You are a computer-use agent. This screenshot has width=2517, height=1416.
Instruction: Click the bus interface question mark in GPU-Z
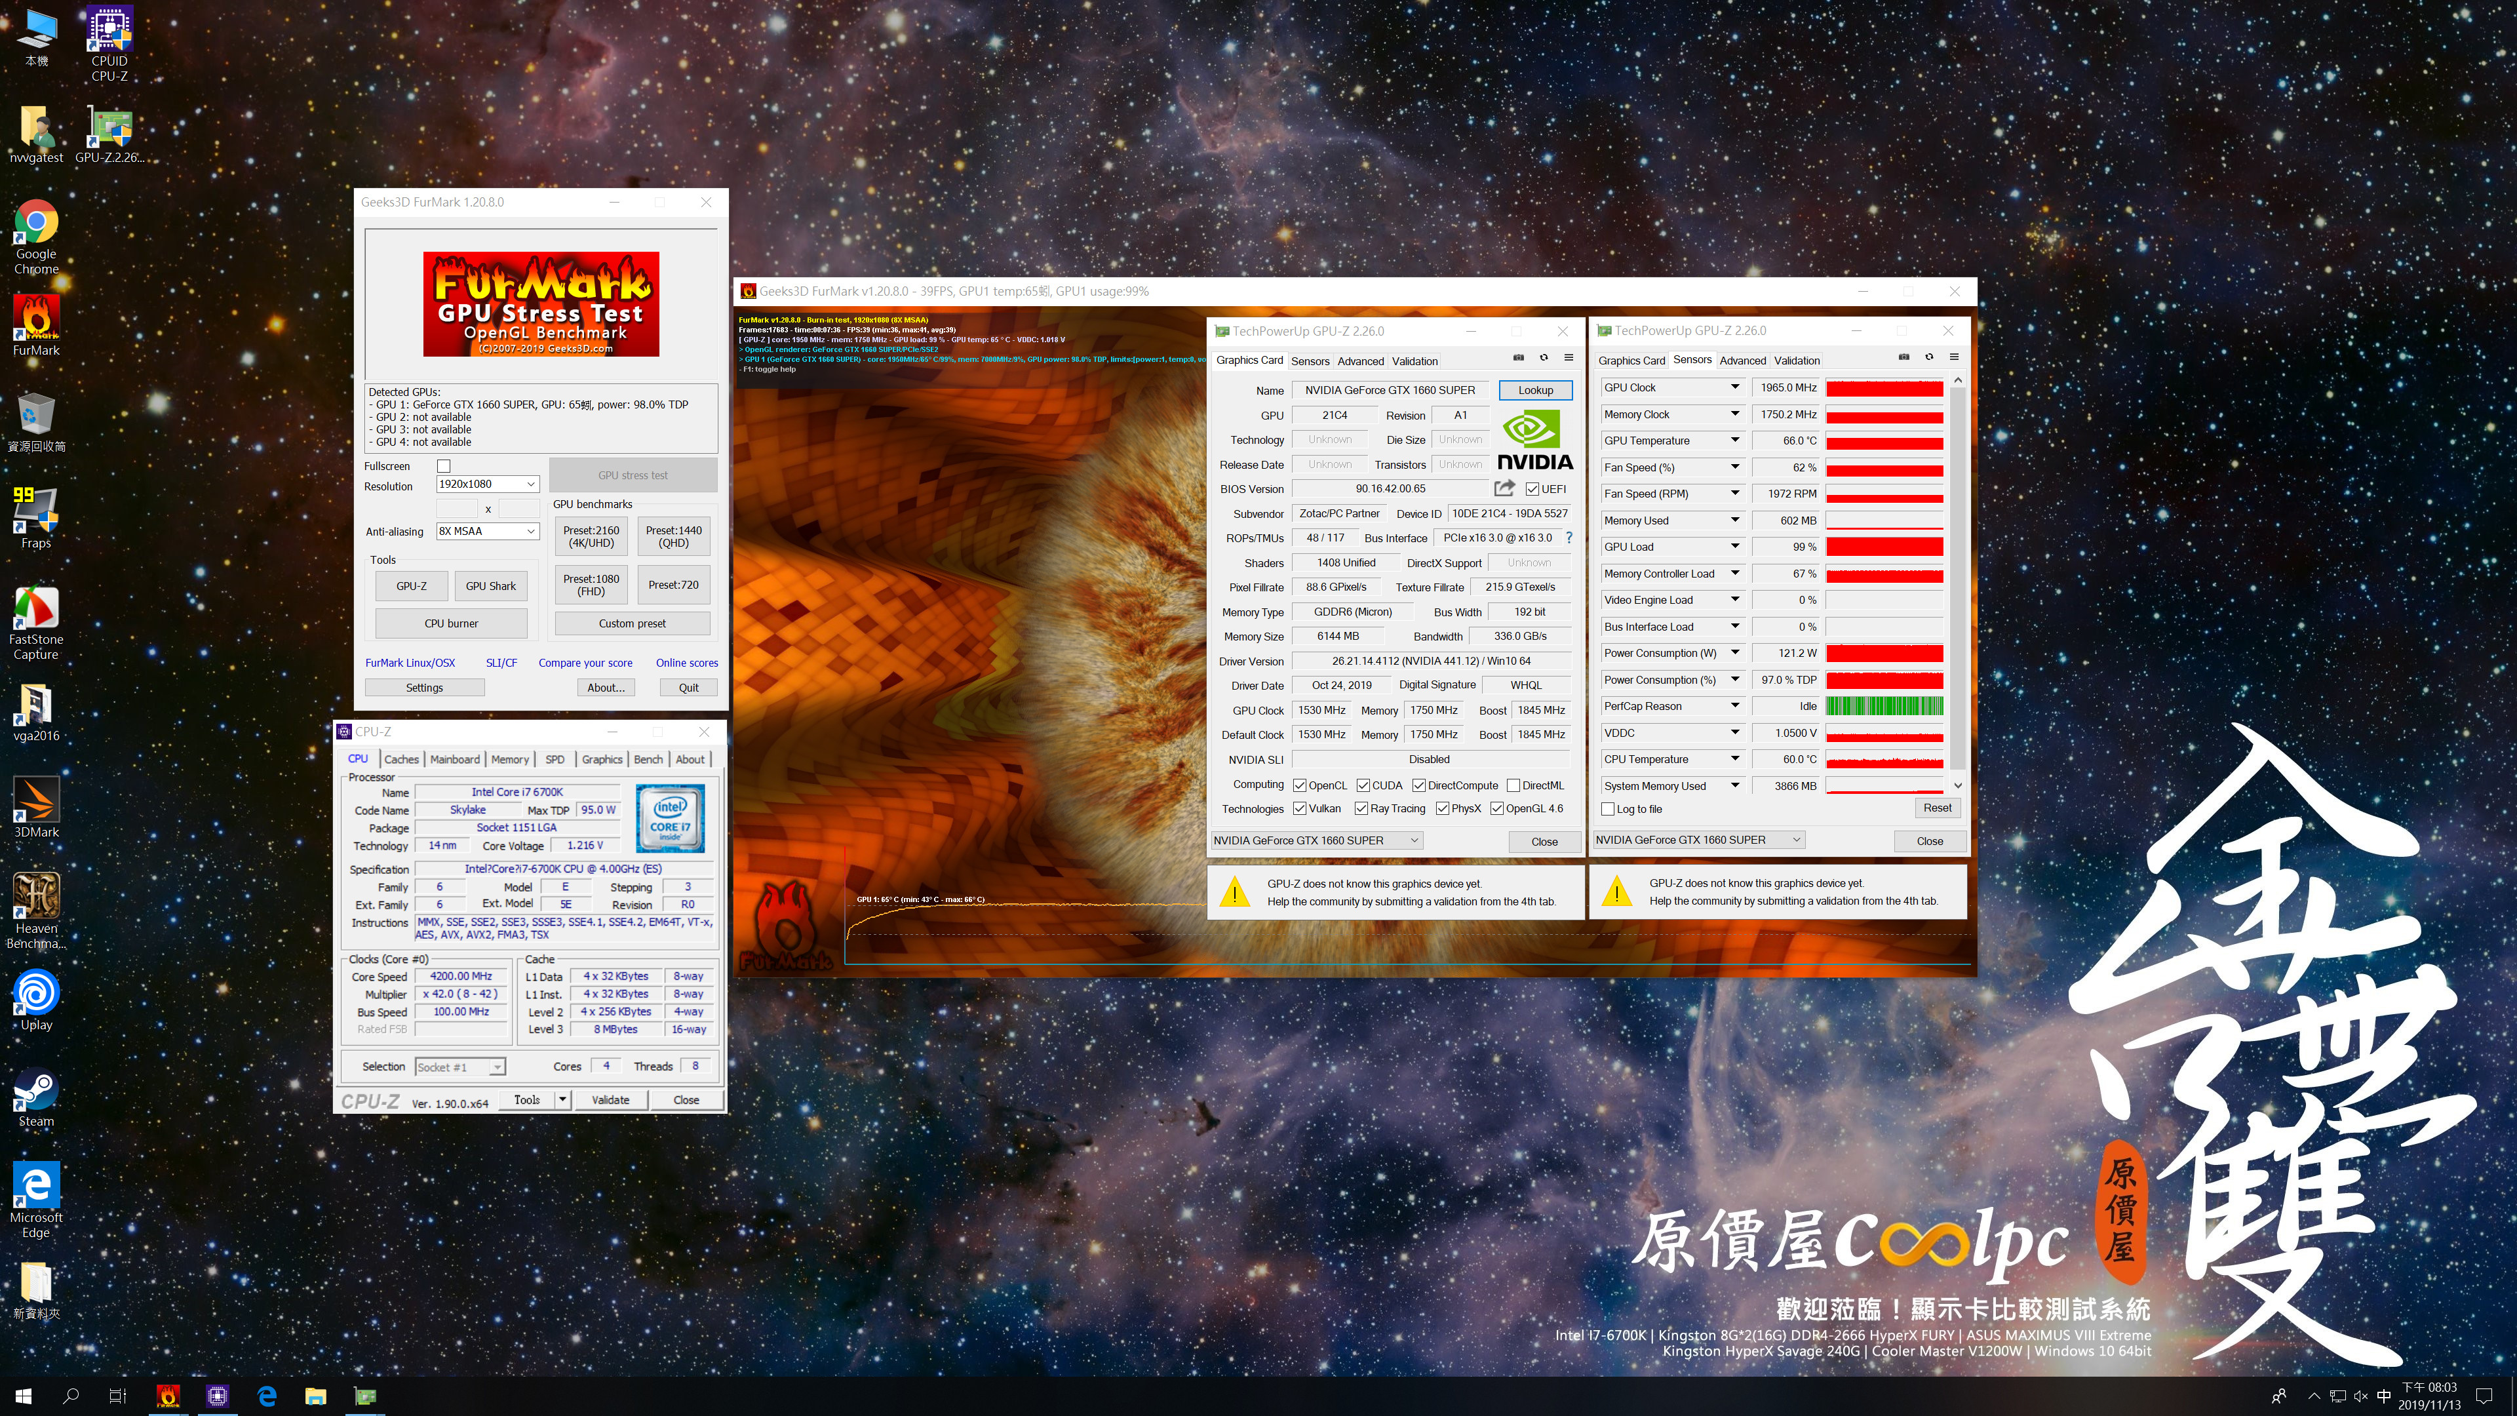tap(1569, 538)
